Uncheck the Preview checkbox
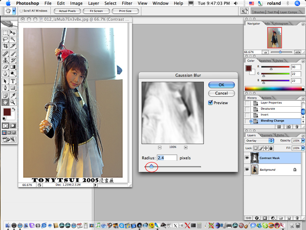The image size is (306, 230). pyautogui.click(x=210, y=103)
